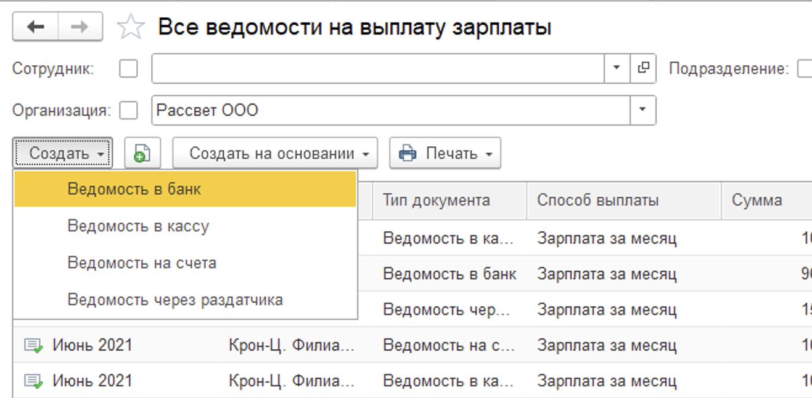The image size is (812, 398).
Task: Click Зарплата за месяц in Ведомость чер... row
Action: click(x=607, y=310)
